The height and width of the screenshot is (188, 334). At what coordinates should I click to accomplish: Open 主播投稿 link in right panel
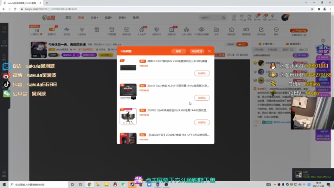[x=266, y=44]
